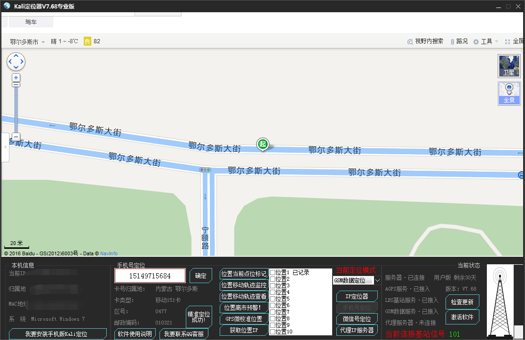Viewport: 525px width, 340px height.
Task: Expand the arrow next to 工具
Action: (497, 41)
